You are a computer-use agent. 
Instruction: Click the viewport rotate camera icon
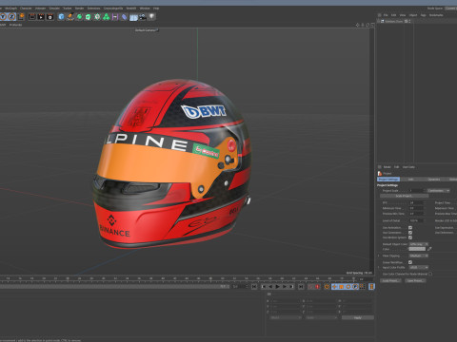tap(368, 25)
